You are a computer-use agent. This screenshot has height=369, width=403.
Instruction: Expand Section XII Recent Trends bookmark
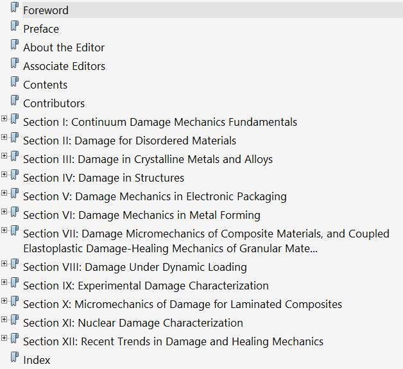tap(4, 338)
